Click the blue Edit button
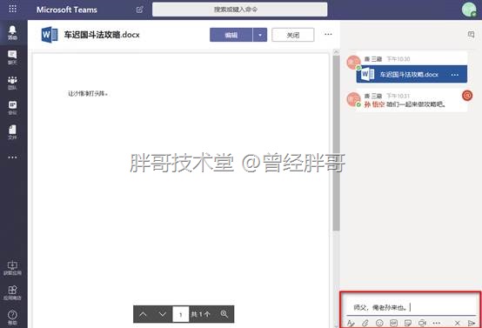This screenshot has width=482, height=328. tap(231, 35)
